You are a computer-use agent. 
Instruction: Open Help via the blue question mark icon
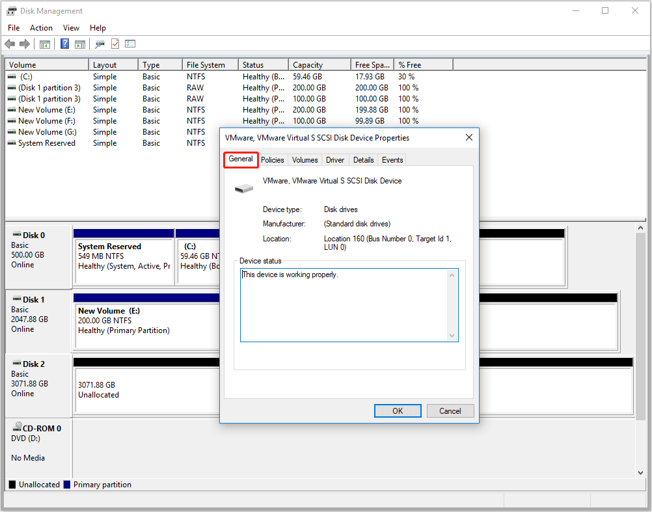64,44
